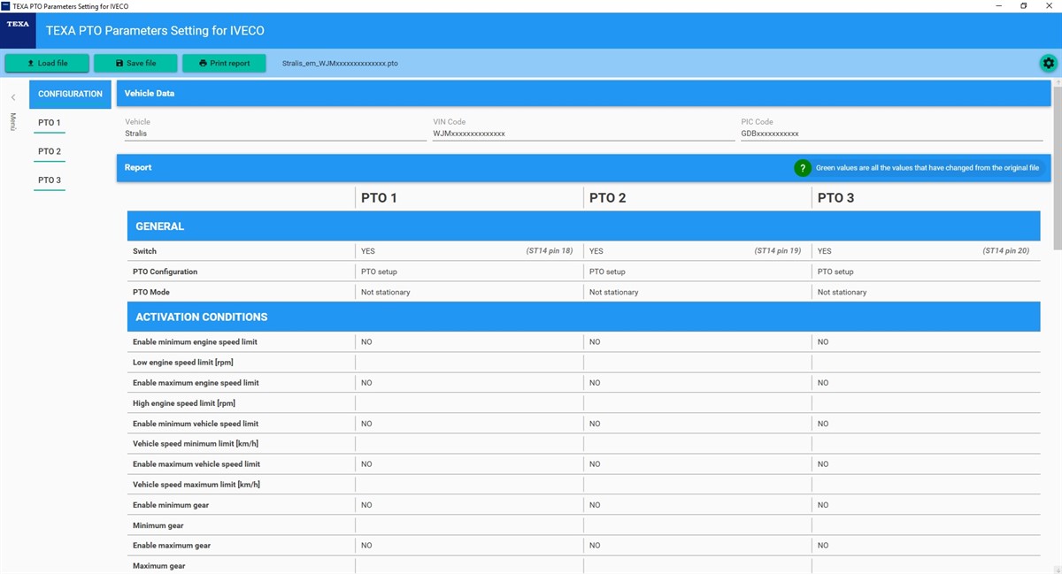This screenshot has height=574, width=1062.
Task: Click PTO 2 NO for Enable maximum gear
Action: coord(595,546)
